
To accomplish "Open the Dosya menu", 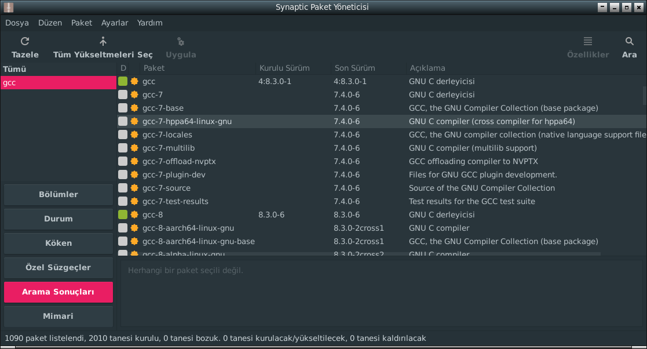I will pos(17,23).
